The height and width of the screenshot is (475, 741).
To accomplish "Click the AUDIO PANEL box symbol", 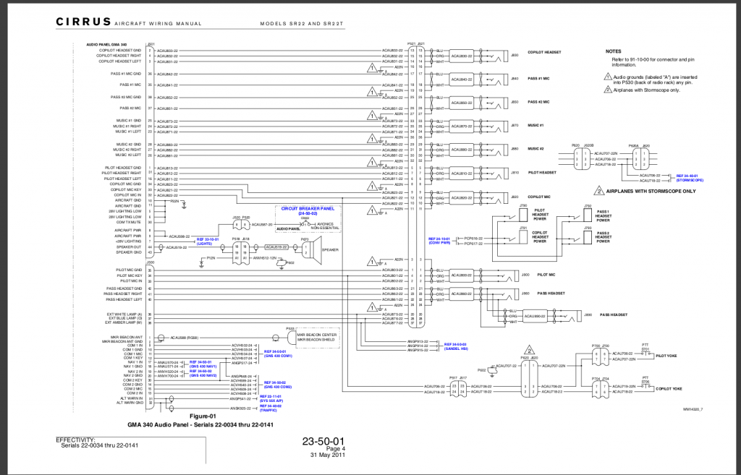I will click(289, 228).
